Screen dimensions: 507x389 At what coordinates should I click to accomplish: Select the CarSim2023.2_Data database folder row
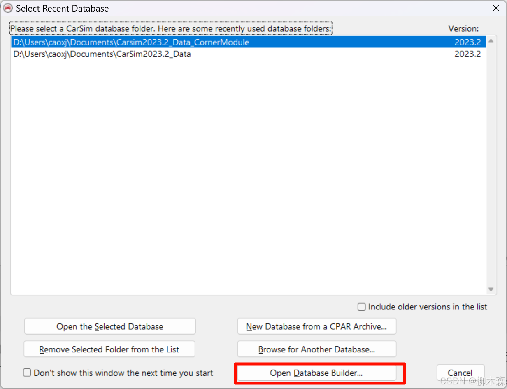pyautogui.click(x=248, y=54)
